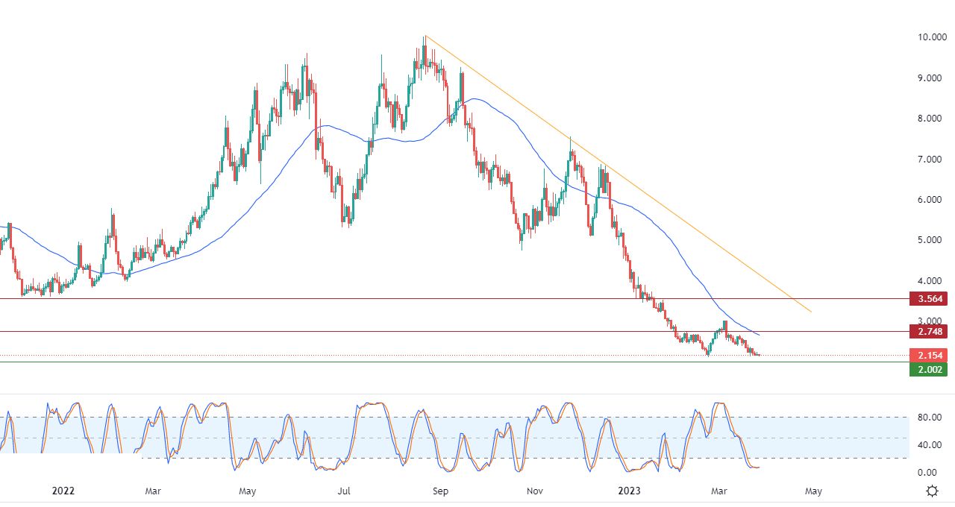The height and width of the screenshot is (507, 955).
Task: Select the Nov date marker
Action: pos(534,491)
